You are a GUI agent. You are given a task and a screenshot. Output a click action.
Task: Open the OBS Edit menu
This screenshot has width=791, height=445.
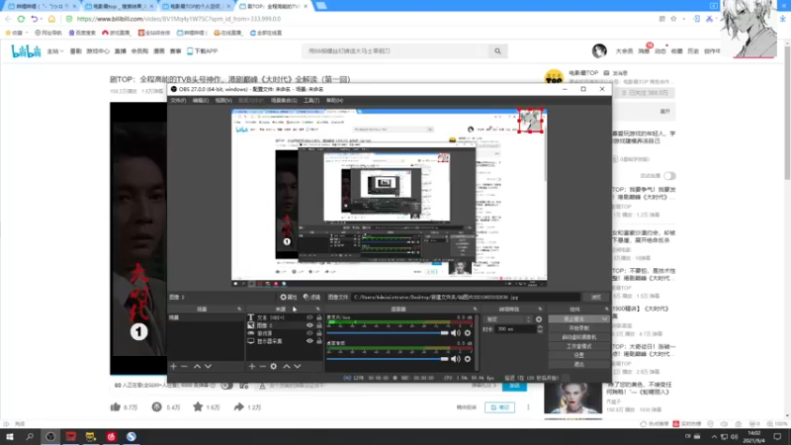[201, 101]
